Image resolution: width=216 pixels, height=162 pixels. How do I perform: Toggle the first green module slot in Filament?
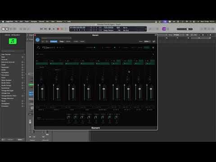pos(42,63)
